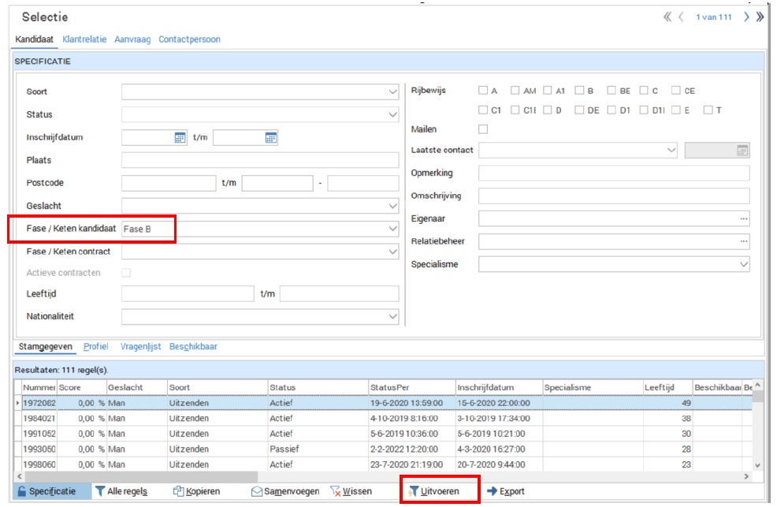Click the Export button
Screen dimensions: 777x507
[506, 491]
